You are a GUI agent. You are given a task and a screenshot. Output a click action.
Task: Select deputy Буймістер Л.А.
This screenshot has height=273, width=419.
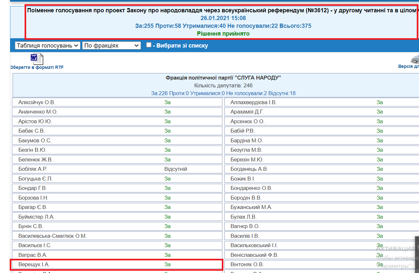pyautogui.click(x=37, y=217)
